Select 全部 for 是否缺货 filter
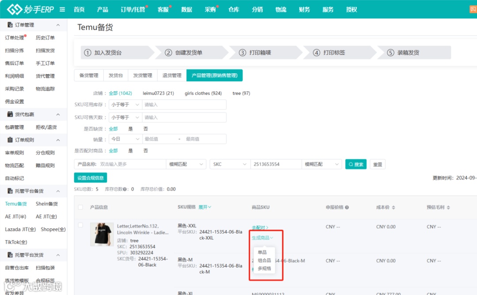The image size is (477, 295). [113, 129]
